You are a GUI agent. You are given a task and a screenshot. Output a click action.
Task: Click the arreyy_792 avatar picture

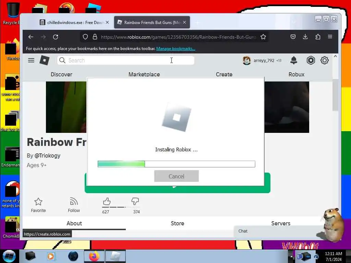[247, 60]
